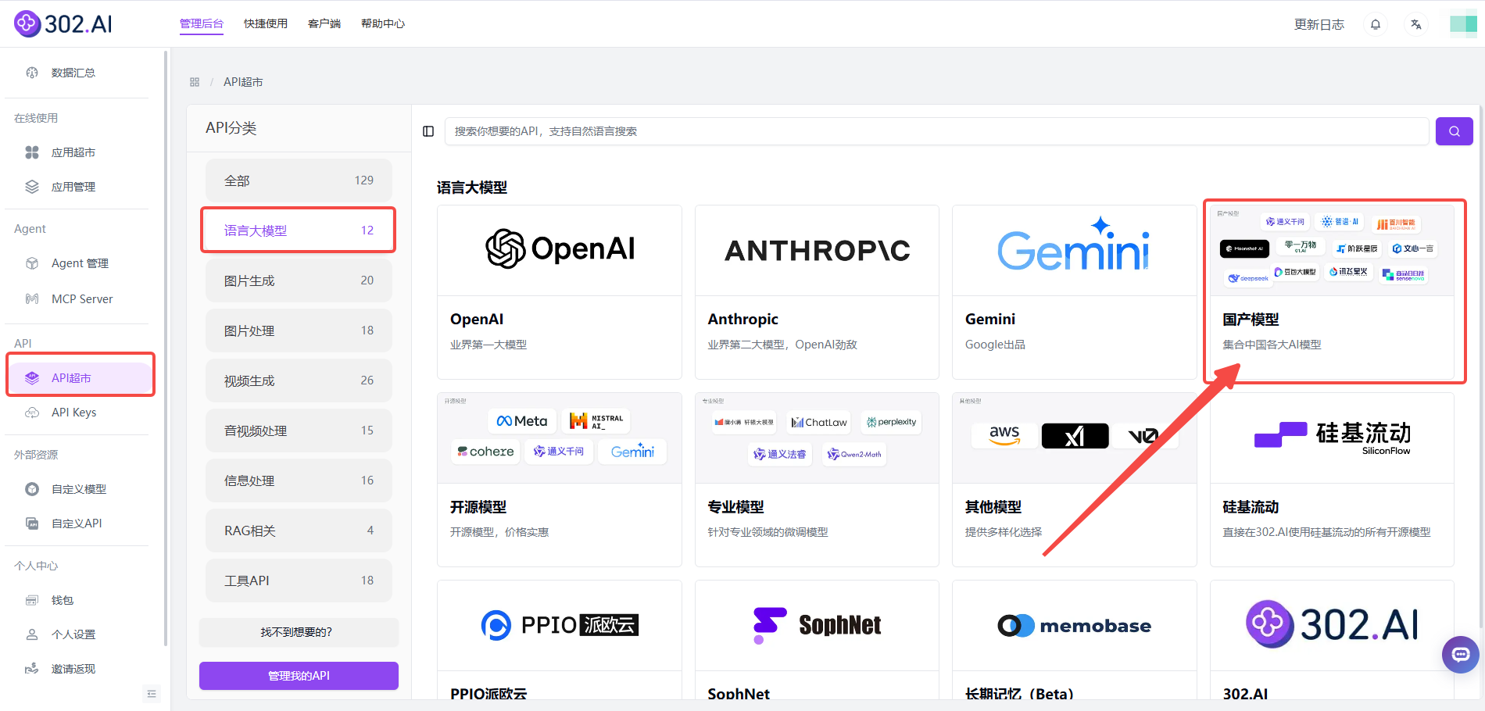1485x711 pixels.
Task: Select 全部 category with 129 items
Action: tap(299, 180)
